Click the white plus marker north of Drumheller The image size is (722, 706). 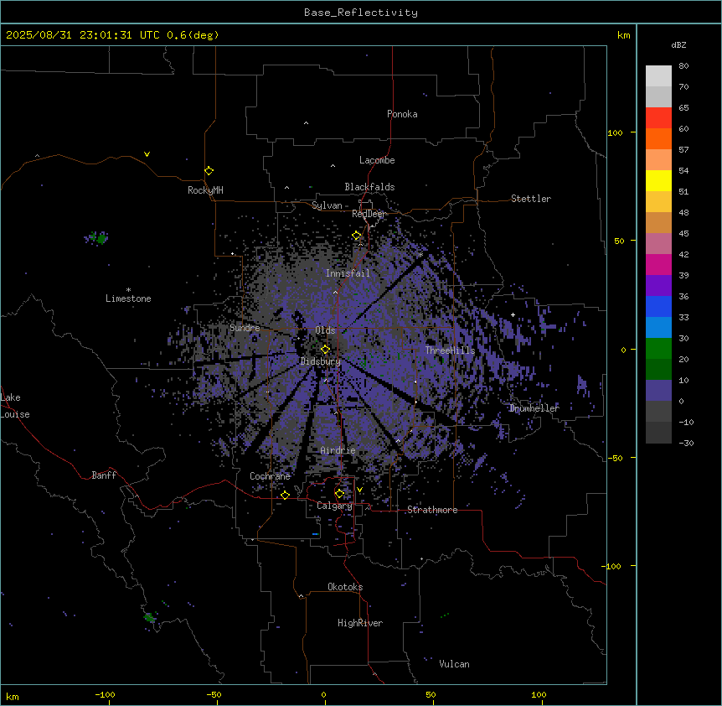(513, 314)
